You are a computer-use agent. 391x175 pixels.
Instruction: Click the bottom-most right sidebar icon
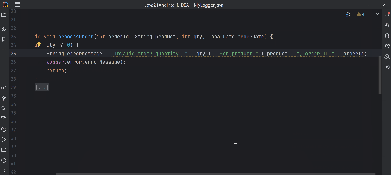(x=387, y=67)
